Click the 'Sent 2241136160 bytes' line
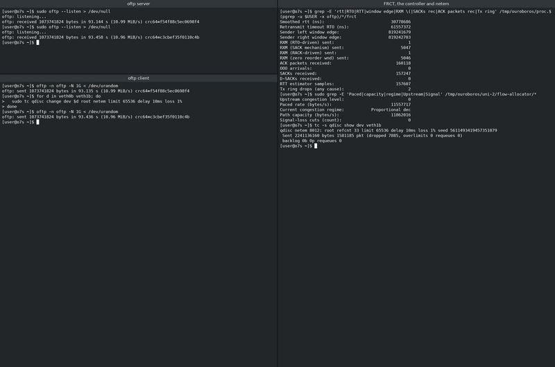Viewport: 555px width, 367px height. [x=372, y=136]
